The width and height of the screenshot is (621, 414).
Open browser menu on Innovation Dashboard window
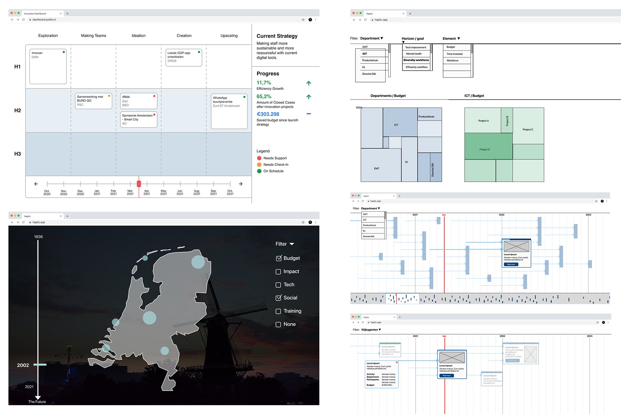click(x=316, y=20)
